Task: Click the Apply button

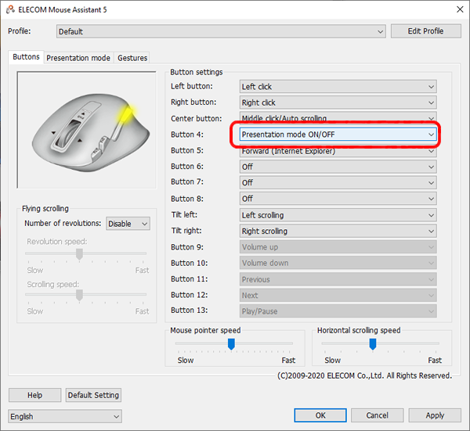Action: point(435,415)
